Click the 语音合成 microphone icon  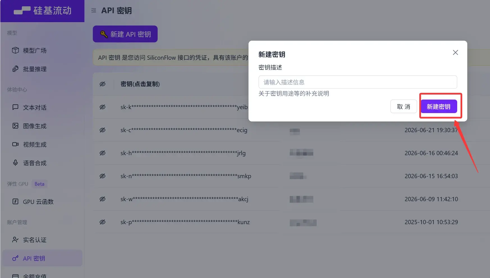point(15,163)
